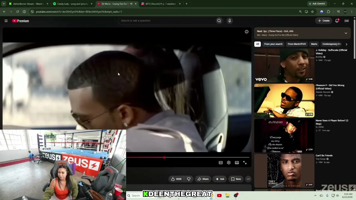Viewport: 356px width, 200px height.
Task: Click the Create button
Action: point(324,21)
